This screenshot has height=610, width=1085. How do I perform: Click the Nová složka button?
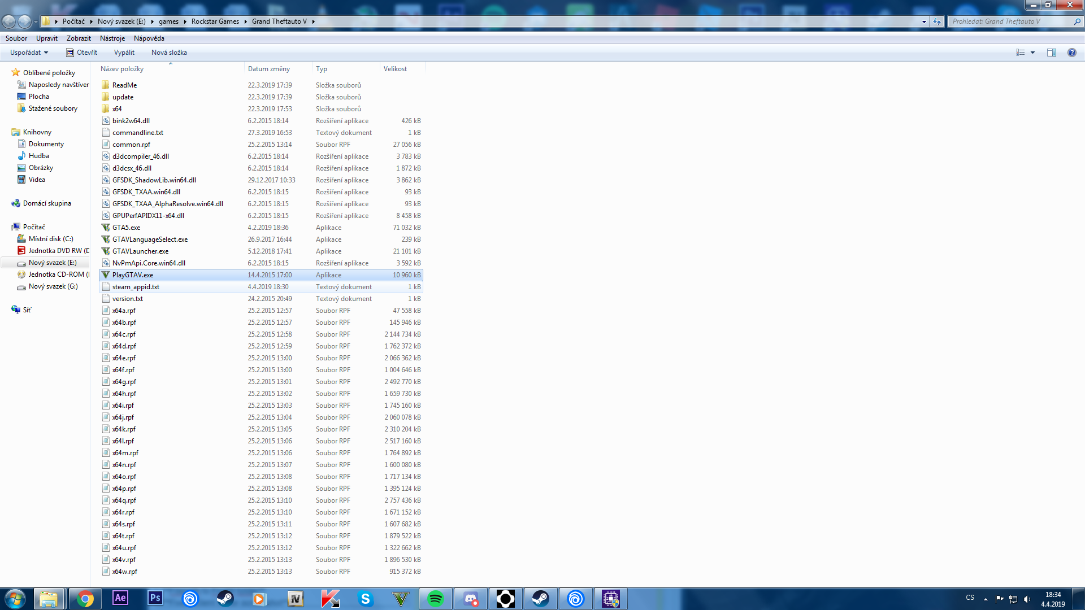point(169,53)
